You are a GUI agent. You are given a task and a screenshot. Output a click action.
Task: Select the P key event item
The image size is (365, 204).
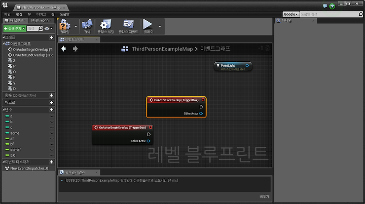click(x=12, y=66)
